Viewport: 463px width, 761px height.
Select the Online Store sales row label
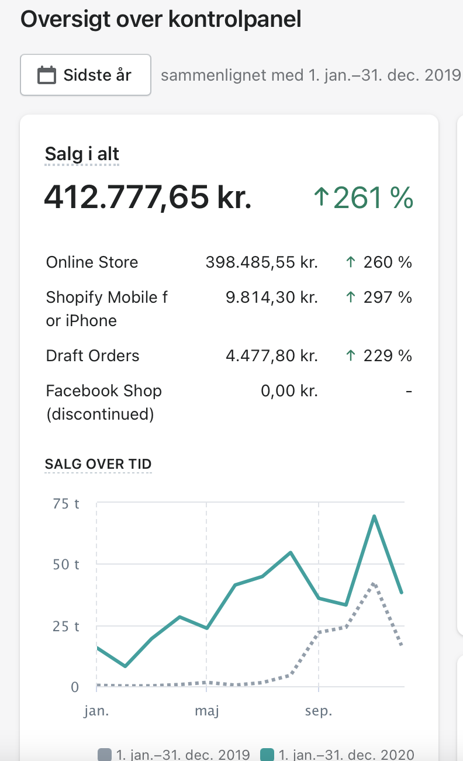(x=92, y=262)
